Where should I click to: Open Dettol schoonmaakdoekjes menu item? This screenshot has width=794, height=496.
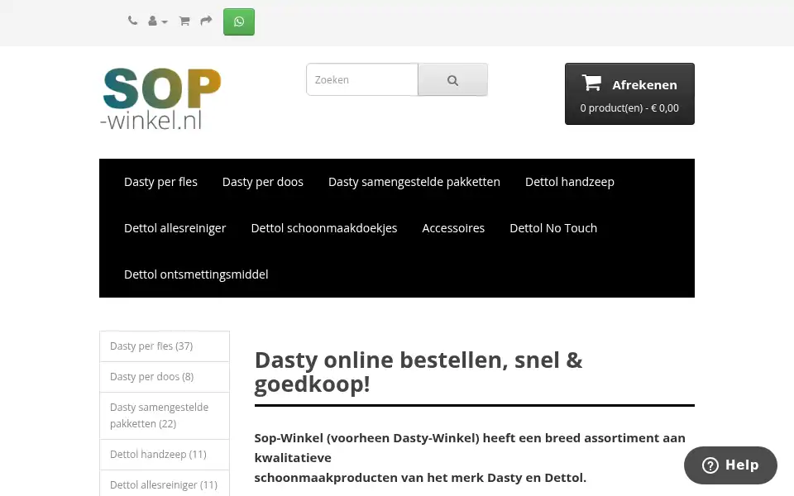(x=324, y=228)
